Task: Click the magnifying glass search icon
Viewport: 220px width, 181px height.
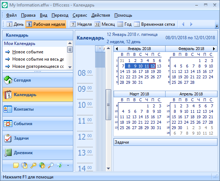Action: pyautogui.click(x=51, y=165)
